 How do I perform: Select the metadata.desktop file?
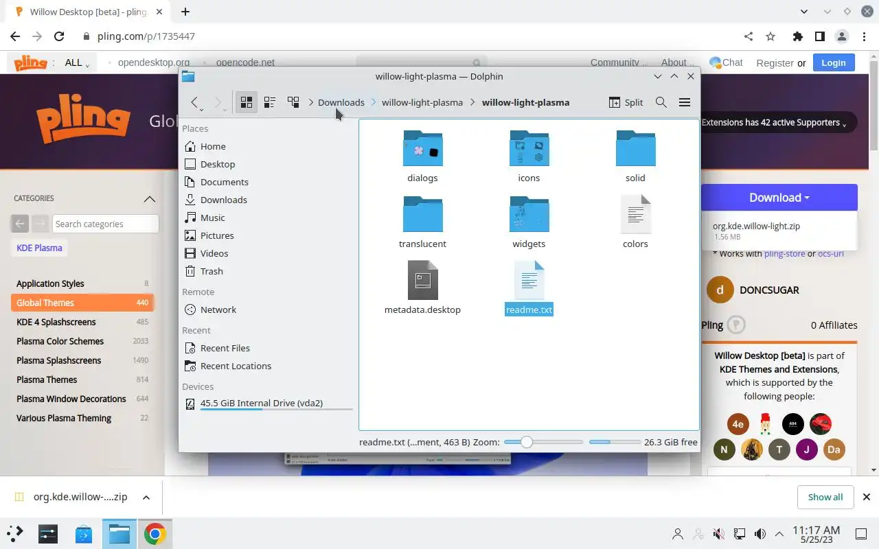coord(422,288)
